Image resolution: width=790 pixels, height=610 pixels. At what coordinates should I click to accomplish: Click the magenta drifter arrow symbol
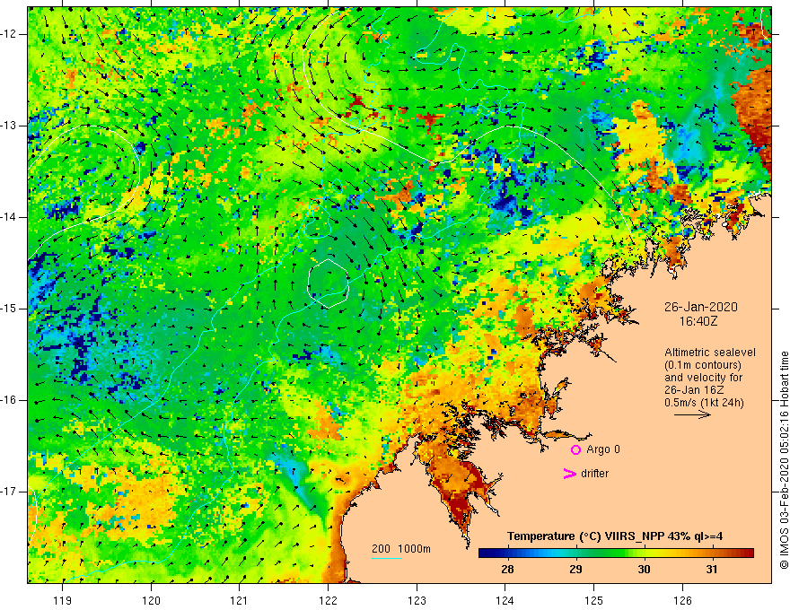tap(569, 474)
